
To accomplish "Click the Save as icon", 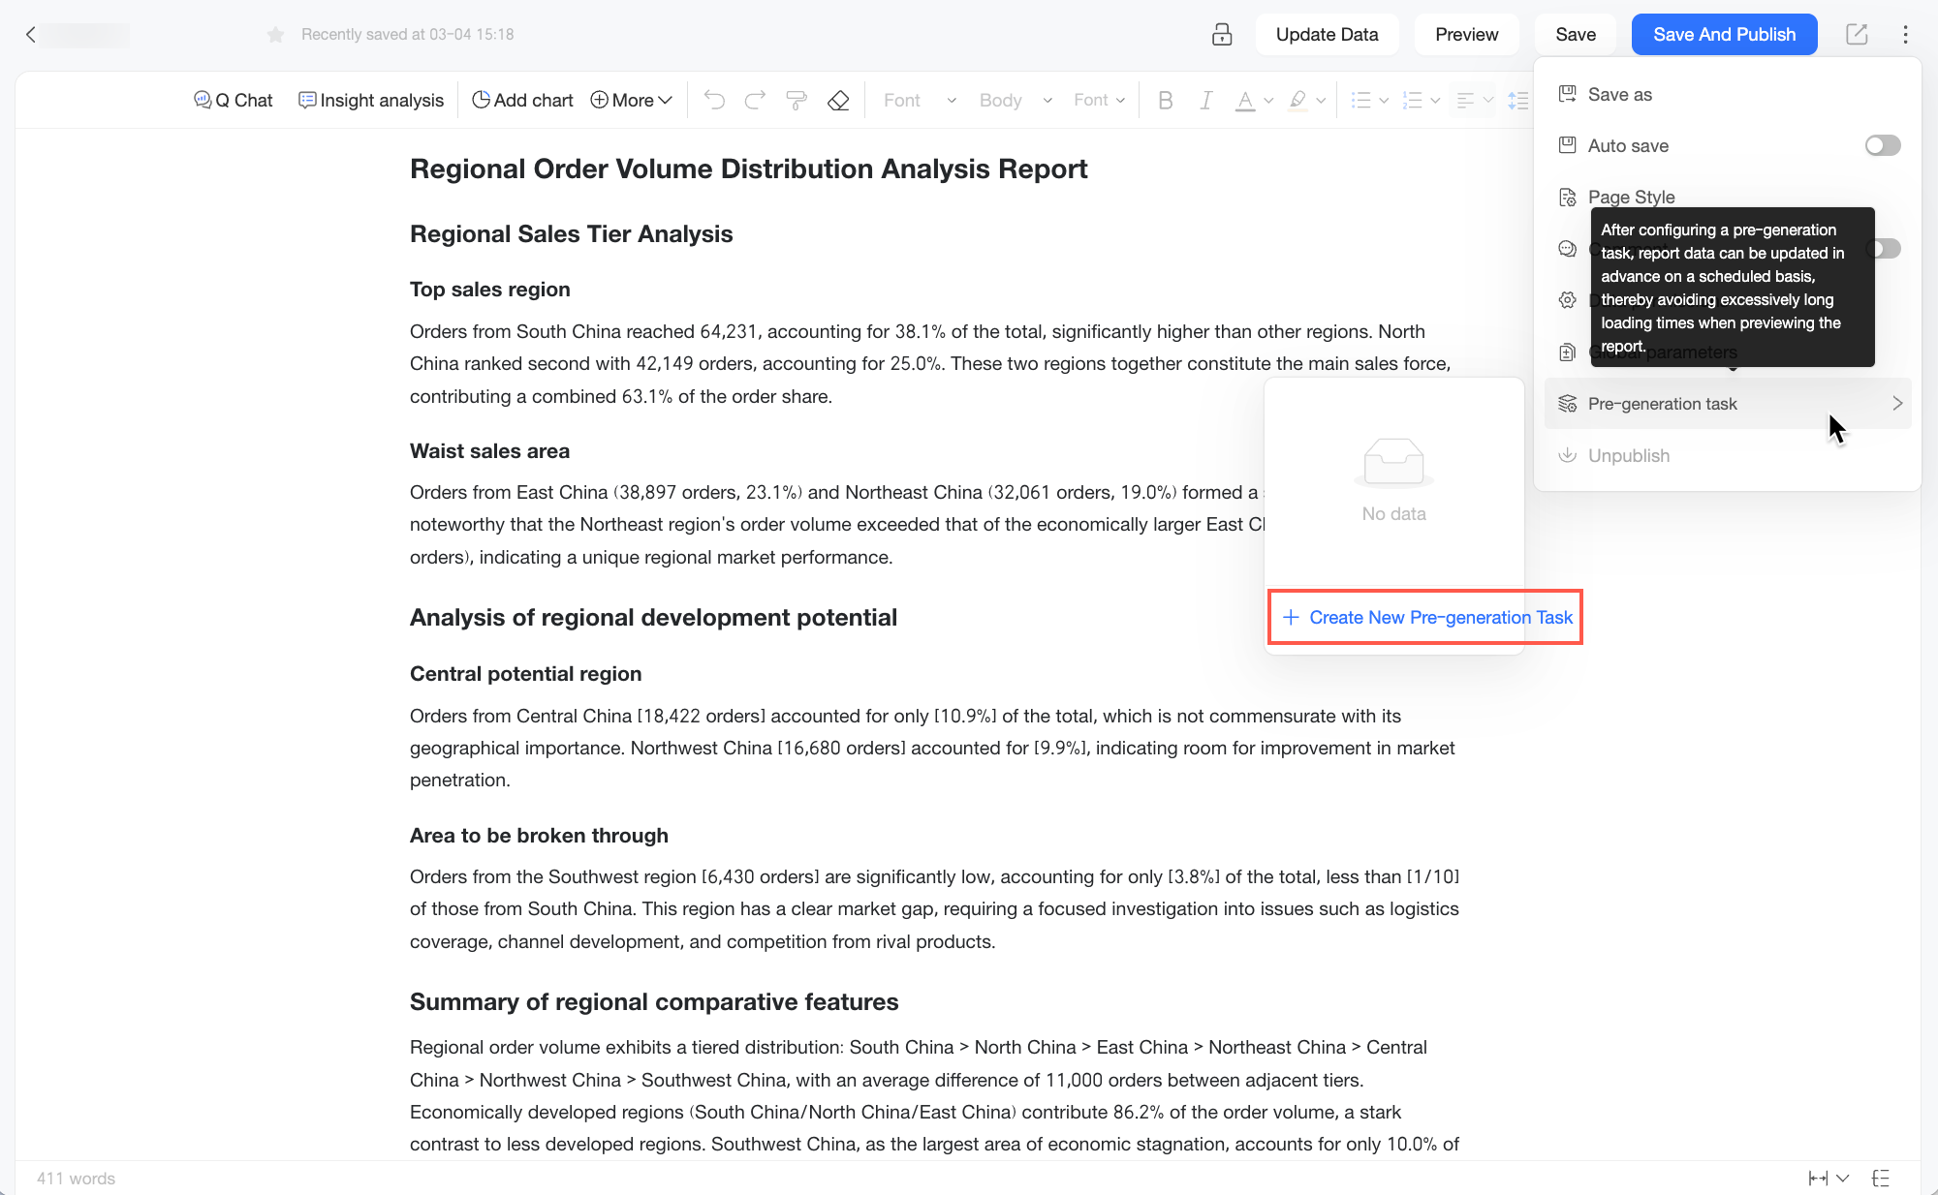I will [1567, 94].
